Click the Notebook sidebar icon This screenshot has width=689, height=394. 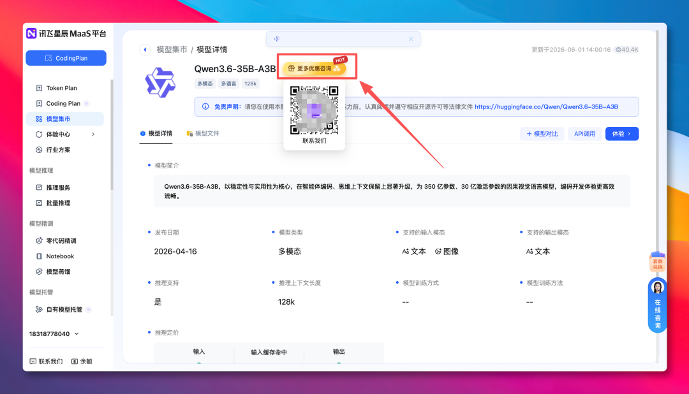39,256
